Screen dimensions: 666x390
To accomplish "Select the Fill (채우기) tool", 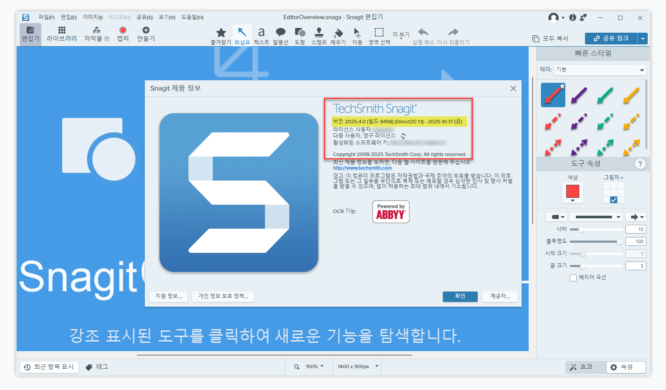I will [338, 36].
